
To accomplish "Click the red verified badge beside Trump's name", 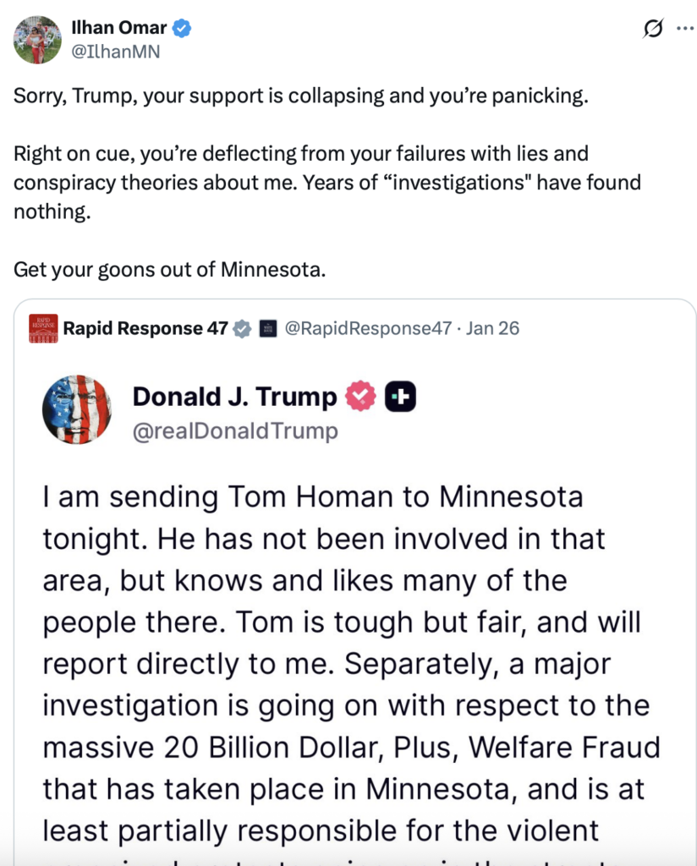I will 361,397.
